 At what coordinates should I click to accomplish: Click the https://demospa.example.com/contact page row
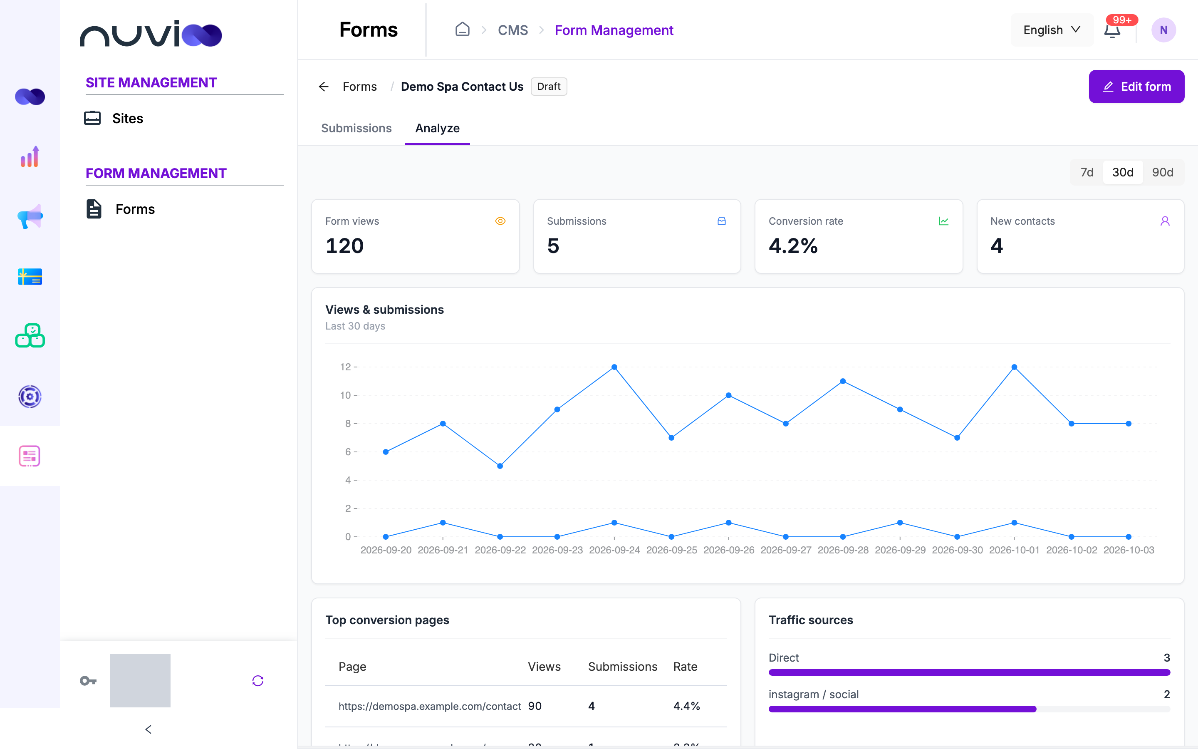click(x=526, y=706)
